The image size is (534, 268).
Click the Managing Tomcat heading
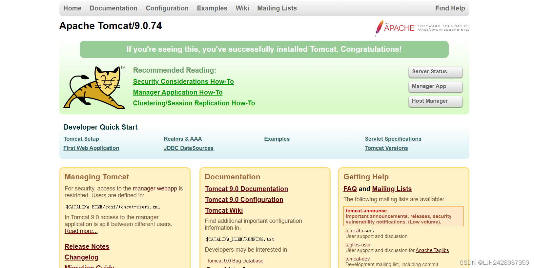tap(97, 177)
